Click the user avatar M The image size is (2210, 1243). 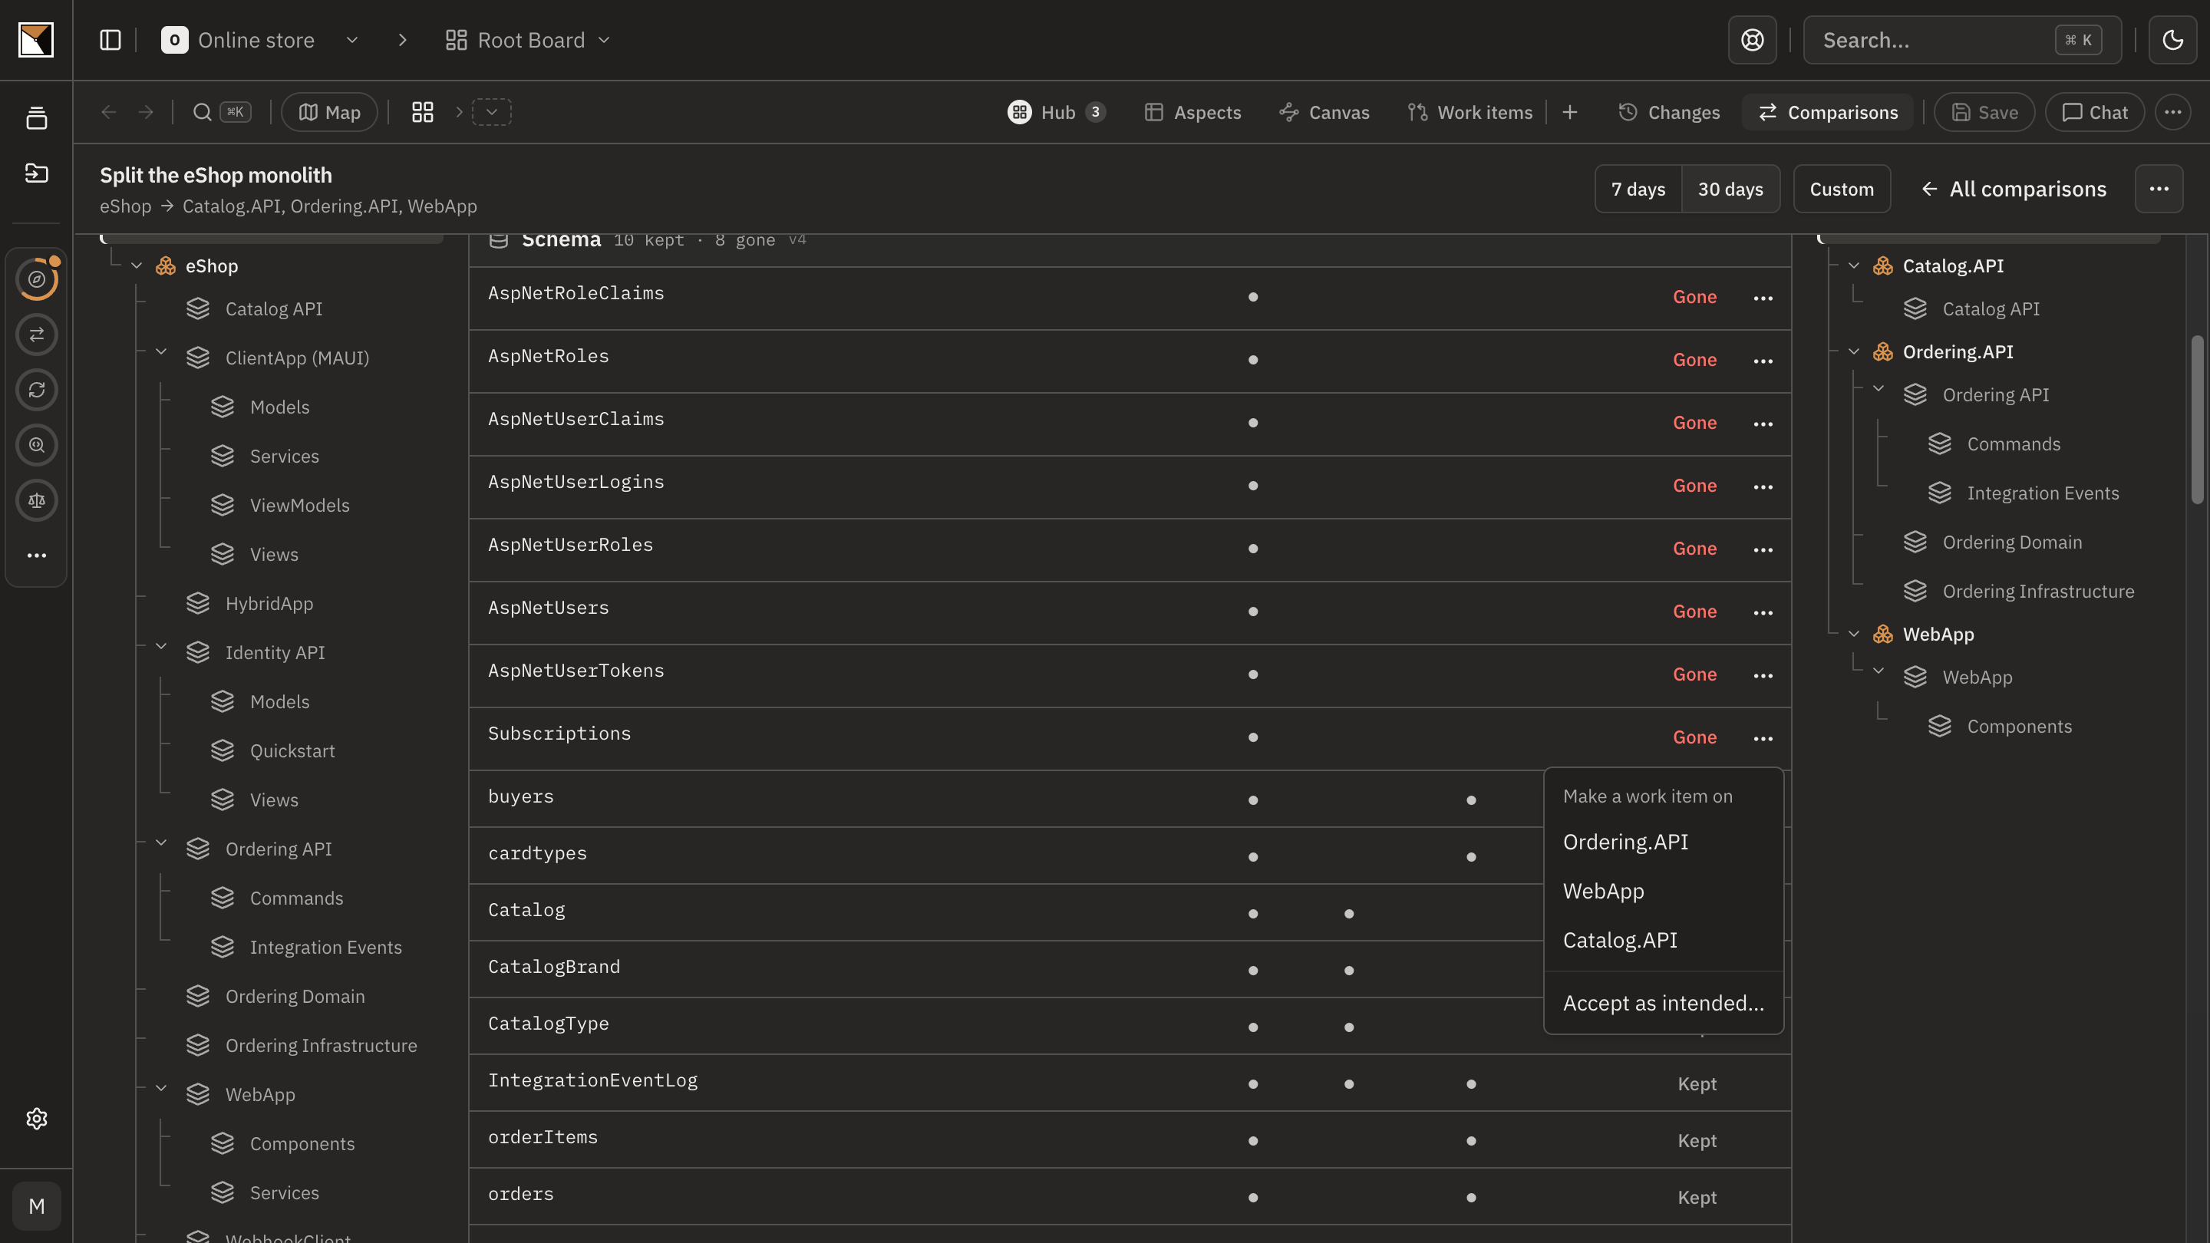pyautogui.click(x=36, y=1206)
